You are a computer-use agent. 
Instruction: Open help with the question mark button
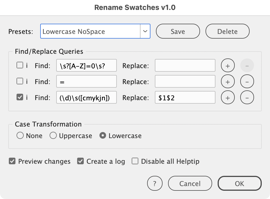[x=155, y=183]
